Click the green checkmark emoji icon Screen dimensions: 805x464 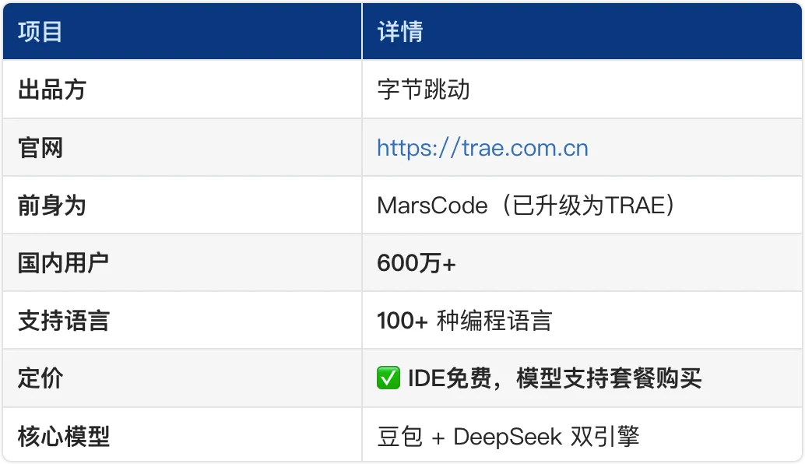click(x=388, y=379)
